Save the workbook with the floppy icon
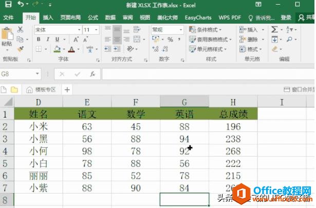This screenshot has width=316, height=208. [8, 4]
